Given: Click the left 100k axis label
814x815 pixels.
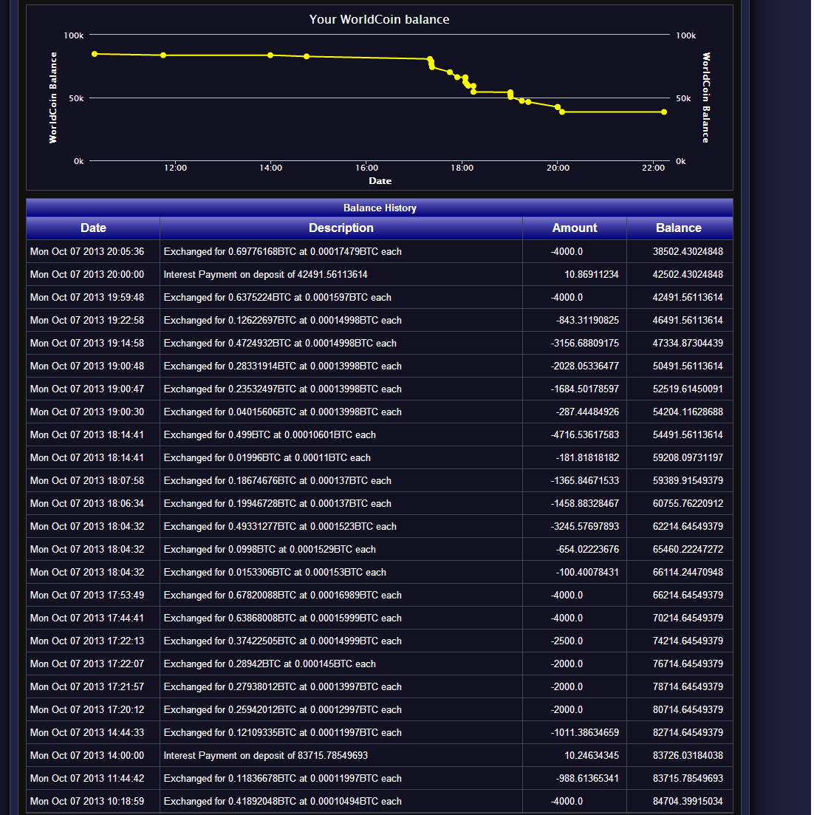Looking at the screenshot, I should pos(74,35).
